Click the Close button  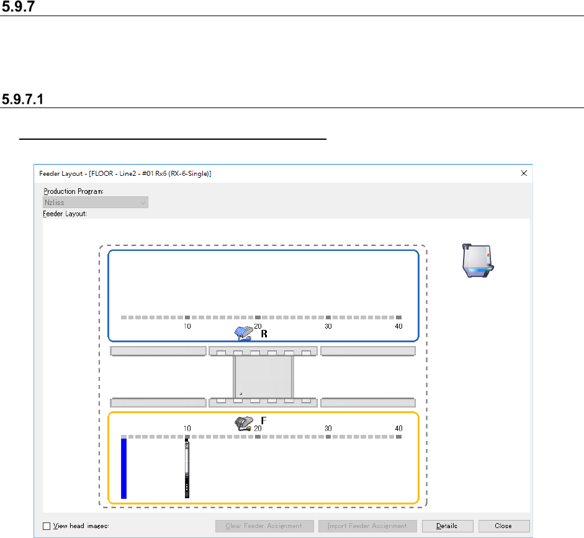coord(503,526)
